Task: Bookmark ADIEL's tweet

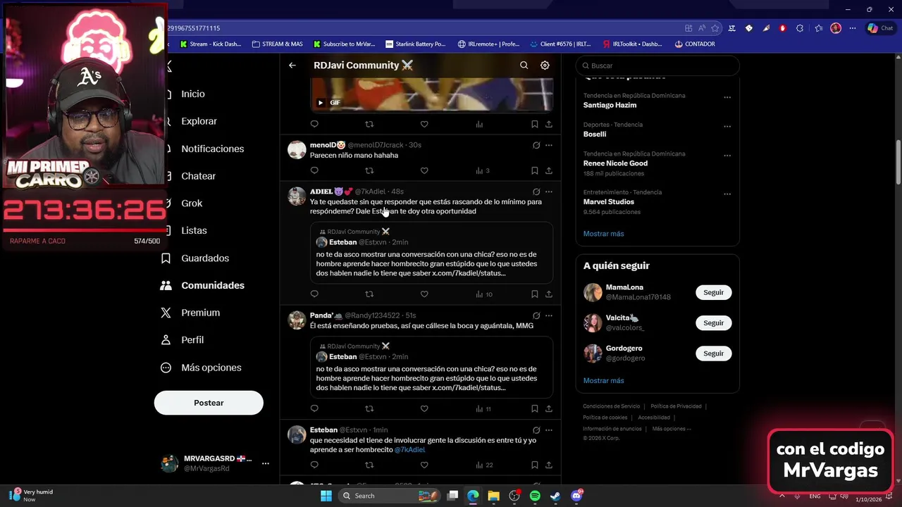Action: 535,294
